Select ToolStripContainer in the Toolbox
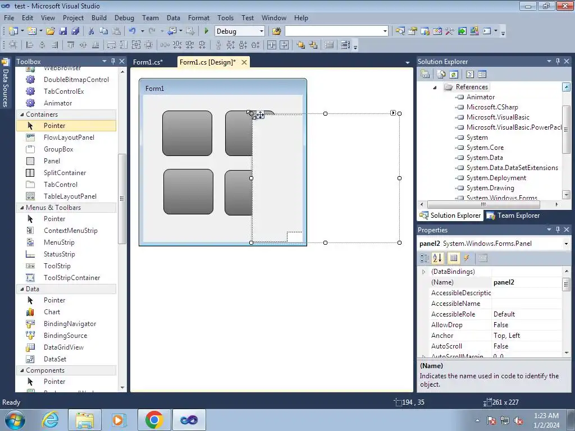This screenshot has height=431, width=575. [x=72, y=278]
